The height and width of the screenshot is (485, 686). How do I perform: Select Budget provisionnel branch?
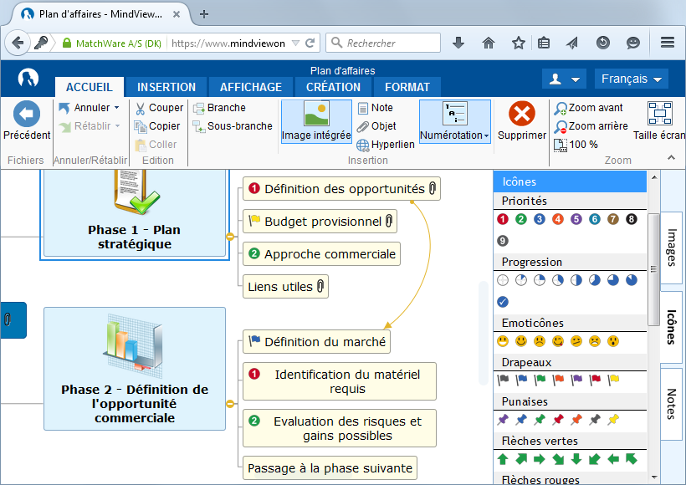tap(320, 222)
